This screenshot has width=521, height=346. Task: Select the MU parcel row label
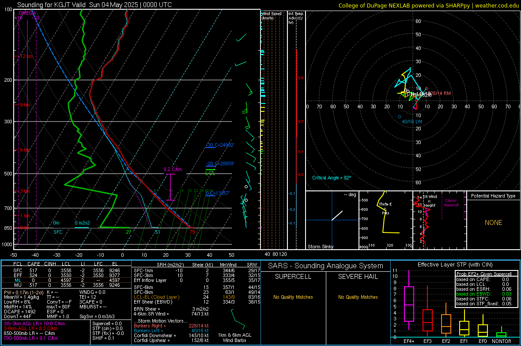click(18, 285)
